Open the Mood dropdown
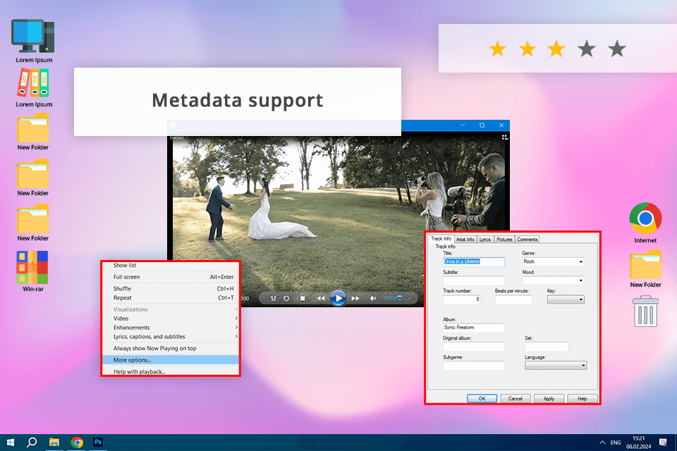The width and height of the screenshot is (677, 451). (x=553, y=280)
